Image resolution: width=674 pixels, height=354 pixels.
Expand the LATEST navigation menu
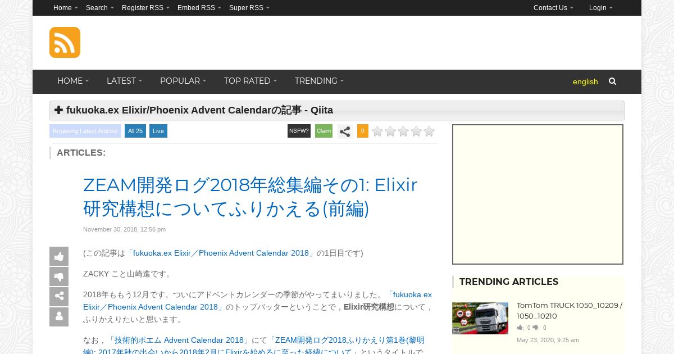click(124, 81)
